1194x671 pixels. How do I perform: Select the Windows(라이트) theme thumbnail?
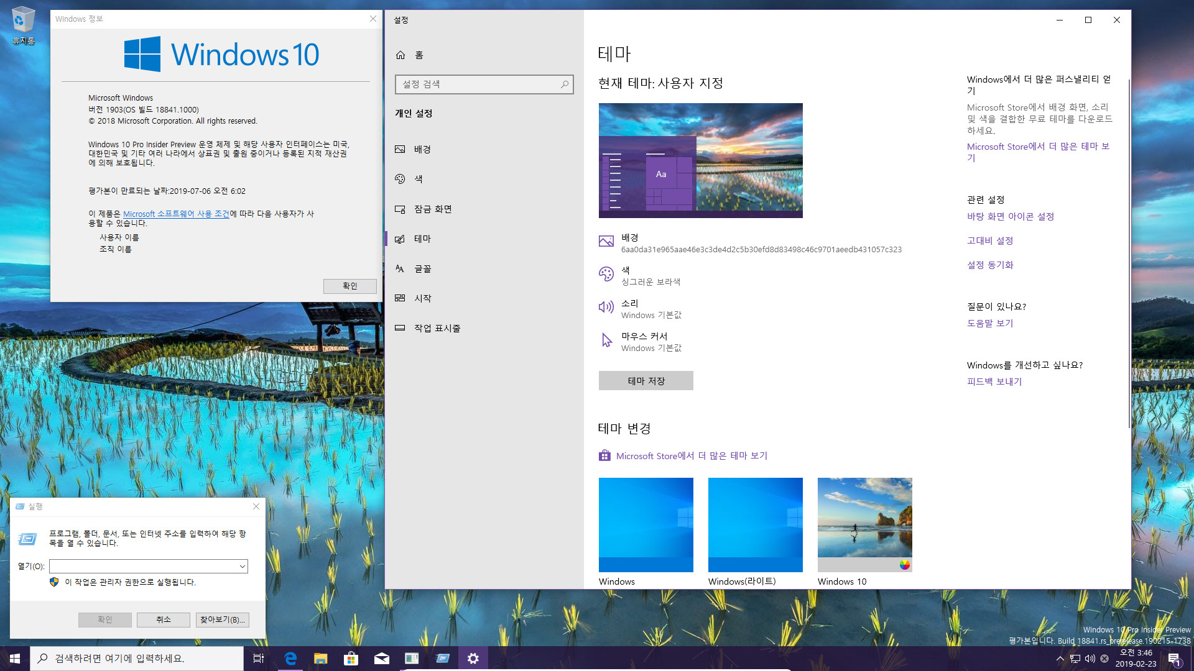point(755,525)
